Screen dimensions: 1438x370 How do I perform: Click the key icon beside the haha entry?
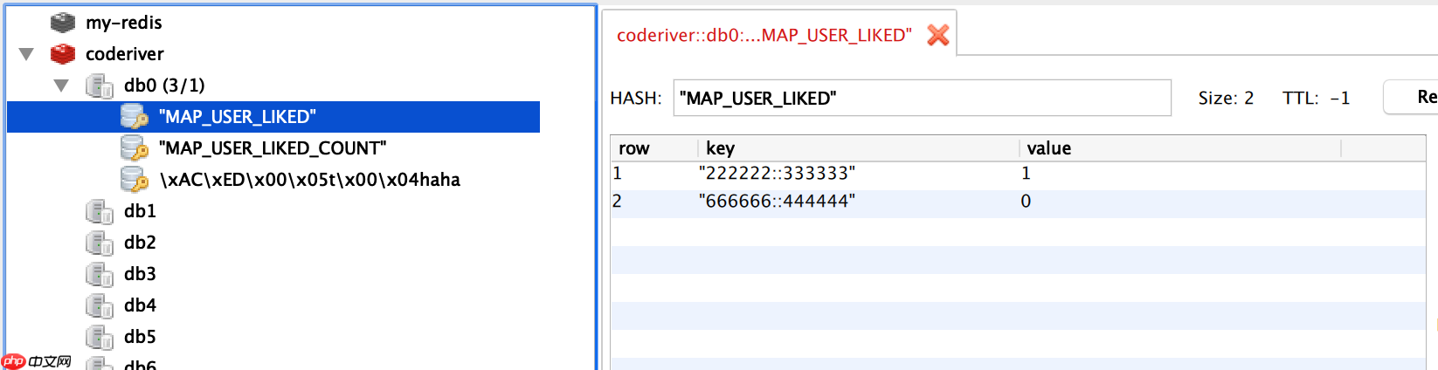pos(134,180)
